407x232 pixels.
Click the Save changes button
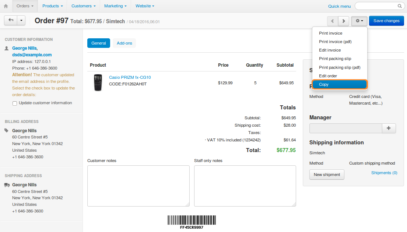click(386, 21)
